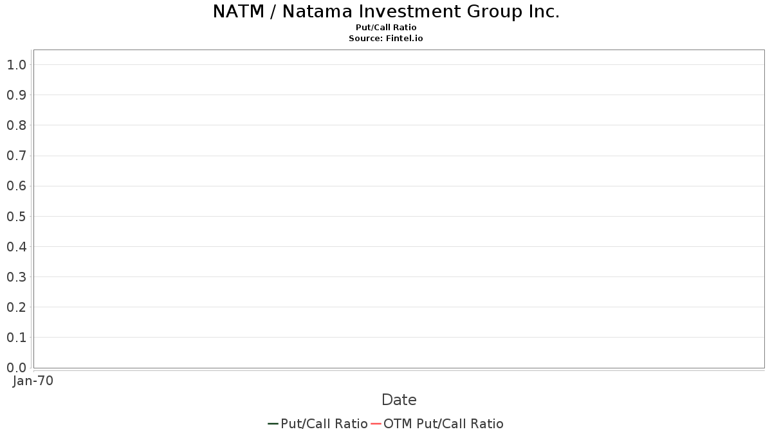The image size is (772, 434).
Task: Select the 0.2 y-axis tick label
Action: [16, 307]
